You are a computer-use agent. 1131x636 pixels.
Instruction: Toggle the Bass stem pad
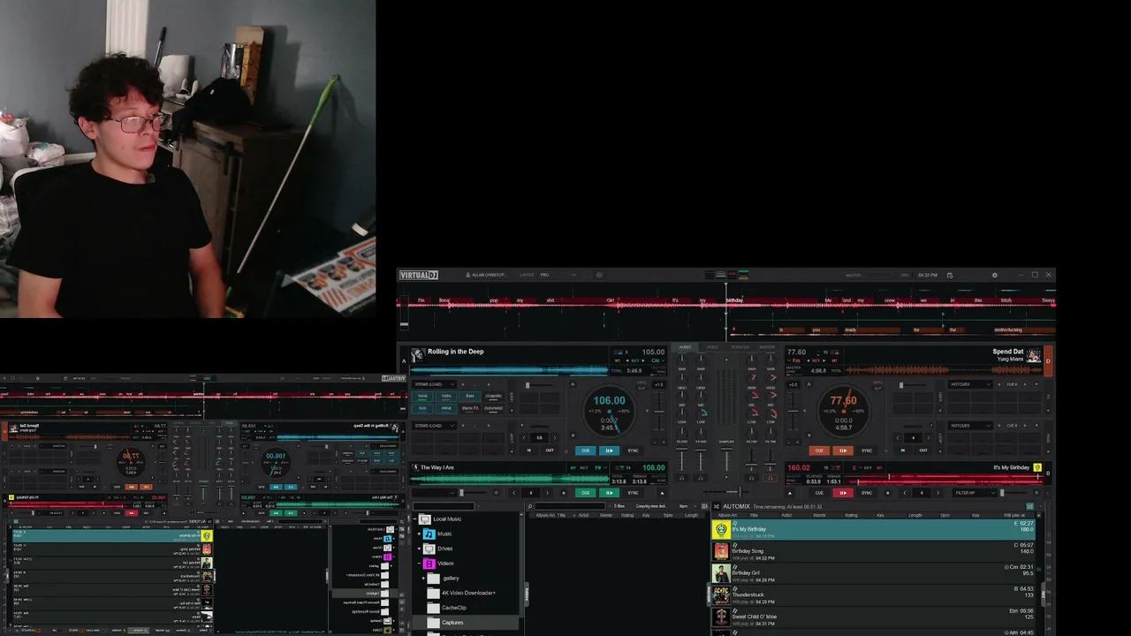click(x=470, y=397)
